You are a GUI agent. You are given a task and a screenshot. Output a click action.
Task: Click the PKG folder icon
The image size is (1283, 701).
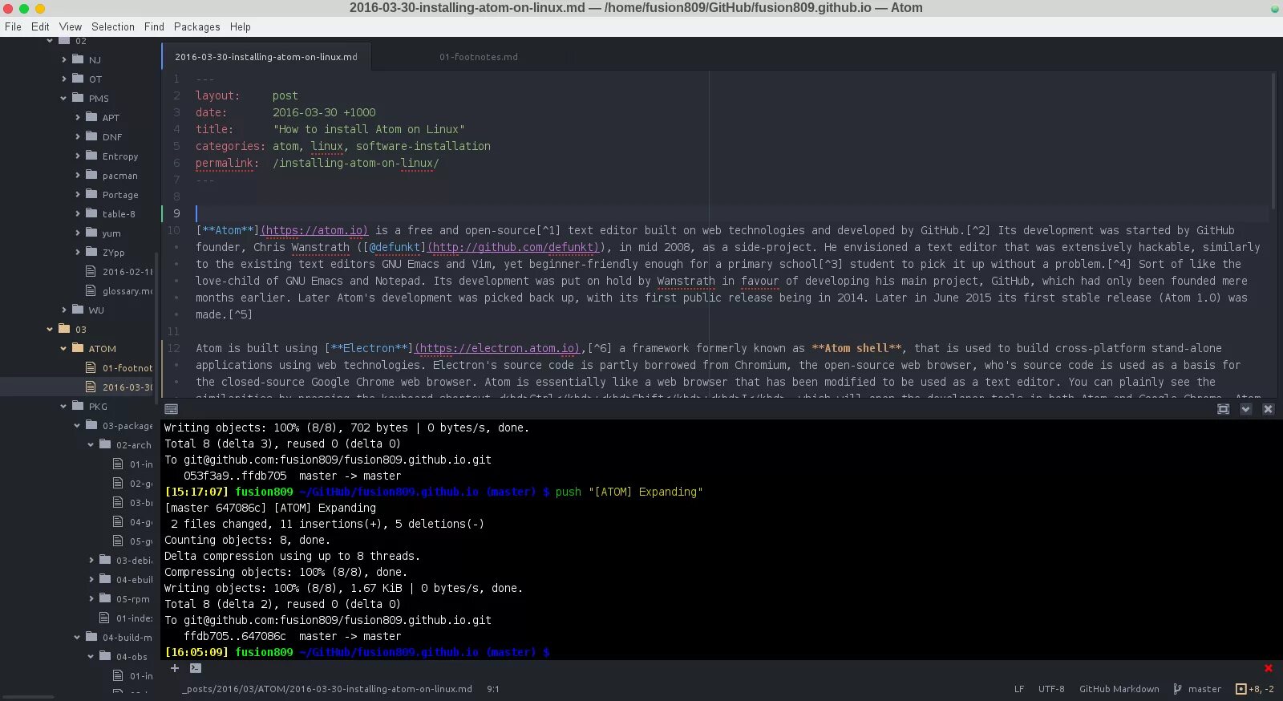pyautogui.click(x=78, y=406)
